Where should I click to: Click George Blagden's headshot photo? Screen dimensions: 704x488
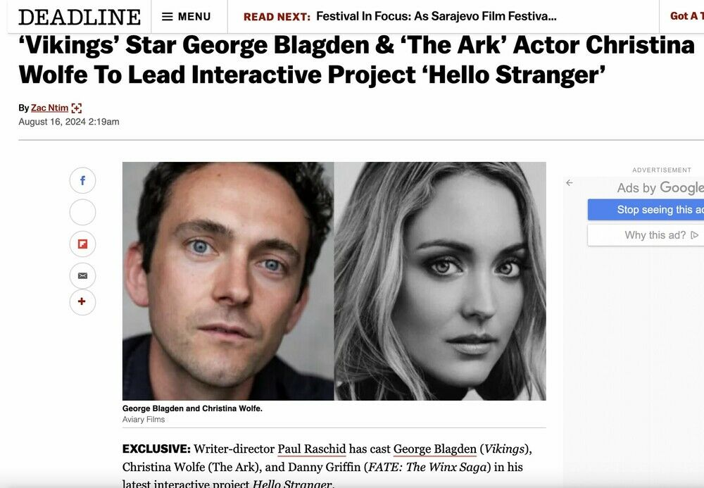pyautogui.click(x=228, y=281)
